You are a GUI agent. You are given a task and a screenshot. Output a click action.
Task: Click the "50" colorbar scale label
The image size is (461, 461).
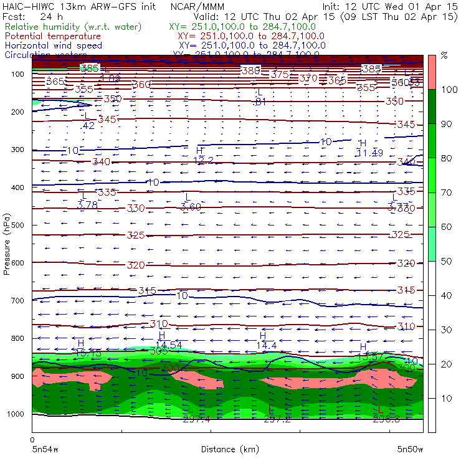pos(446,262)
